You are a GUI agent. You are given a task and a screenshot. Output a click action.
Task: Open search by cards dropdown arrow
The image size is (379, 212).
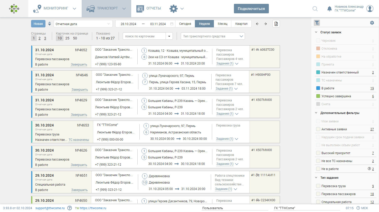tap(169, 36)
